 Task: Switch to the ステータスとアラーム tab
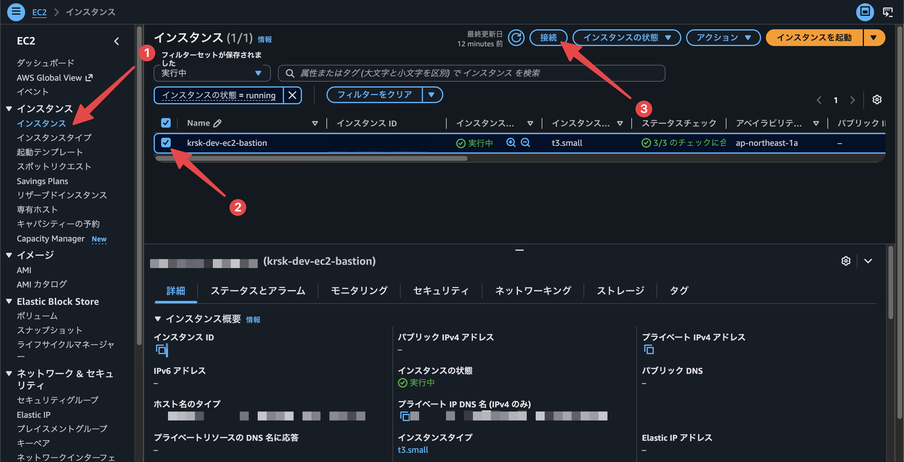(258, 291)
